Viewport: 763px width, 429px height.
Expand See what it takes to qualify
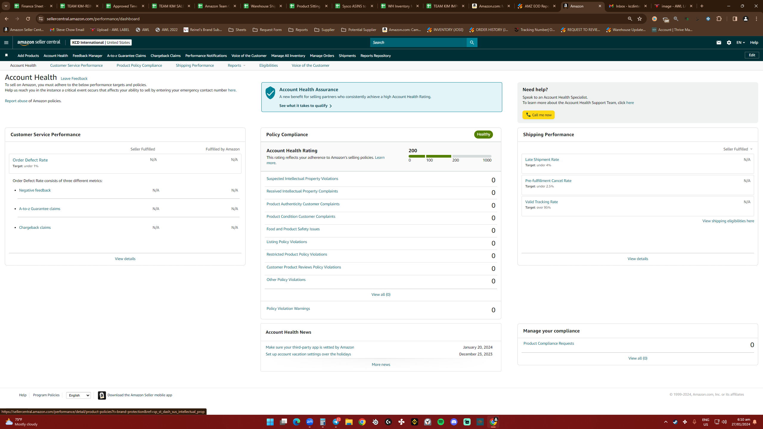305,106
